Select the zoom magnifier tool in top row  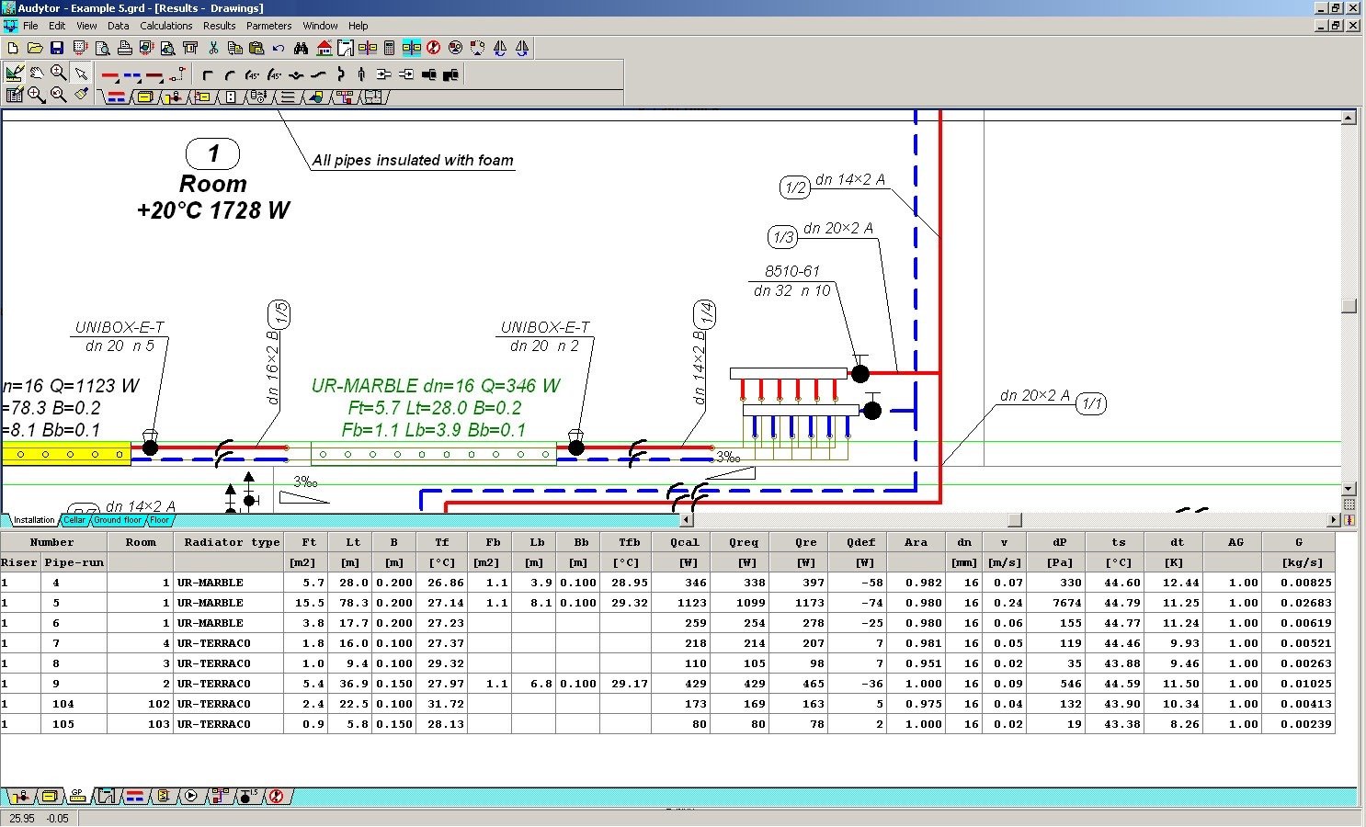pyautogui.click(x=59, y=74)
